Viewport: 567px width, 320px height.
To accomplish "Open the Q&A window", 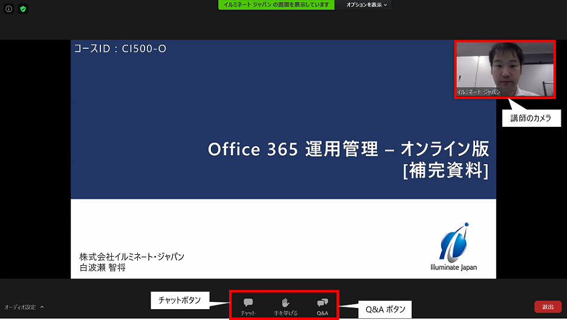I will 322,307.
